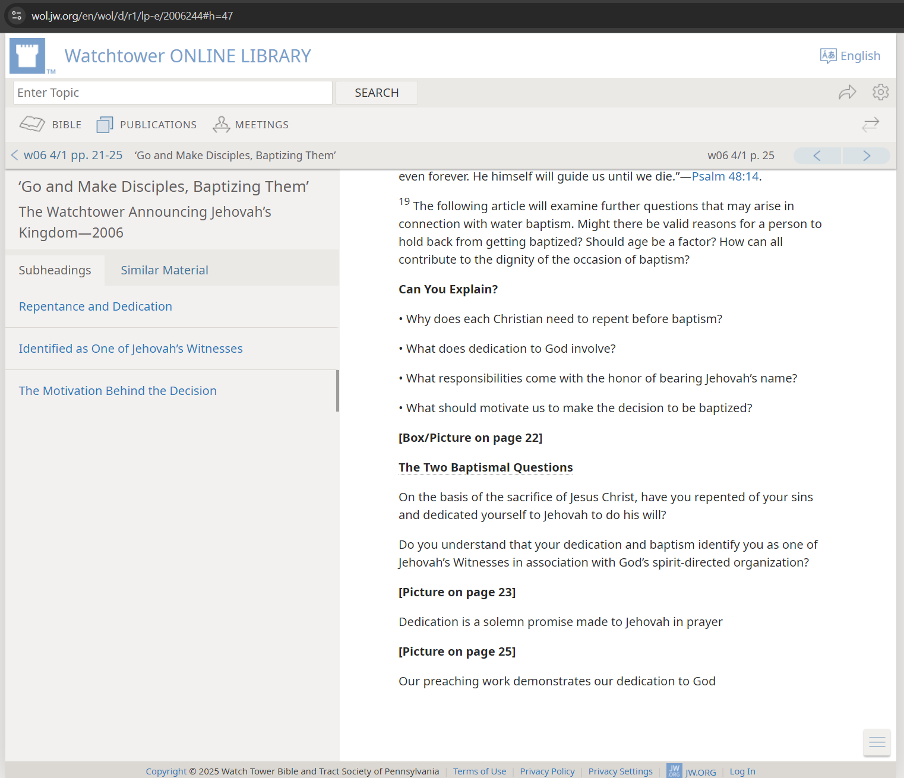The width and height of the screenshot is (904, 778).
Task: Switch to the Similar Material tab
Action: (165, 270)
